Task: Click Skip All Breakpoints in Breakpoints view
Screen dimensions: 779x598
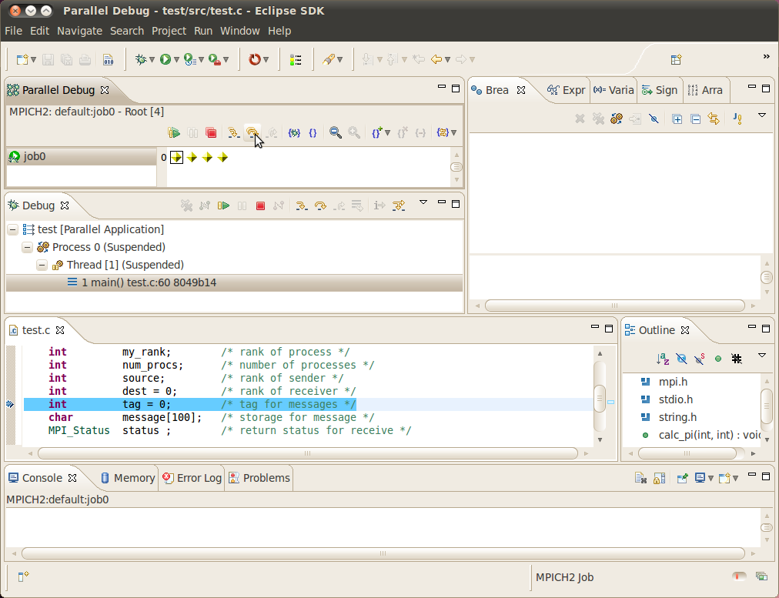Action: [x=654, y=119]
